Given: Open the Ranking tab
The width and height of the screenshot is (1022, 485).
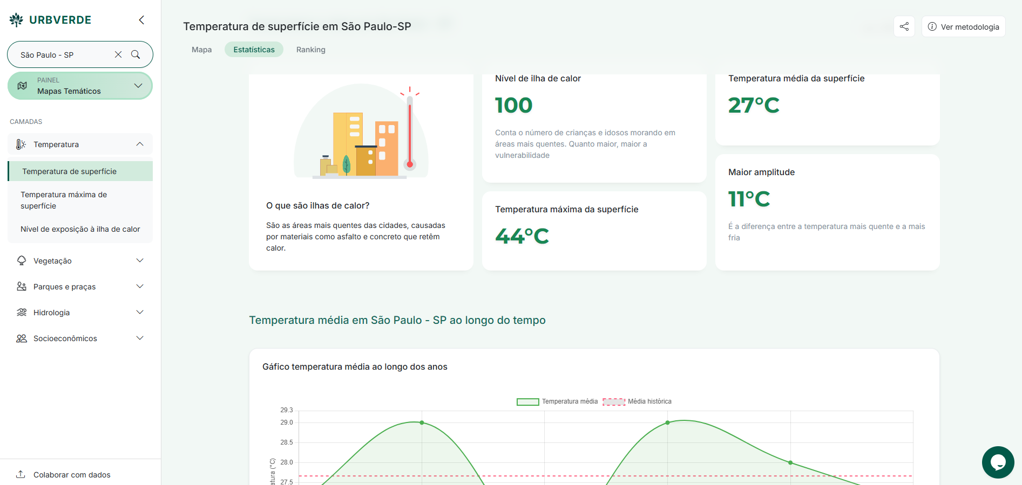Looking at the screenshot, I should [310, 50].
